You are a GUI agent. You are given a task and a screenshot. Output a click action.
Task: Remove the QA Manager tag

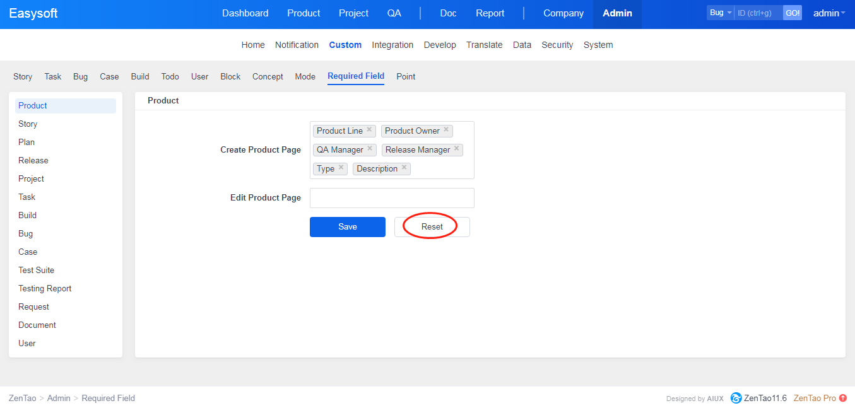point(370,149)
